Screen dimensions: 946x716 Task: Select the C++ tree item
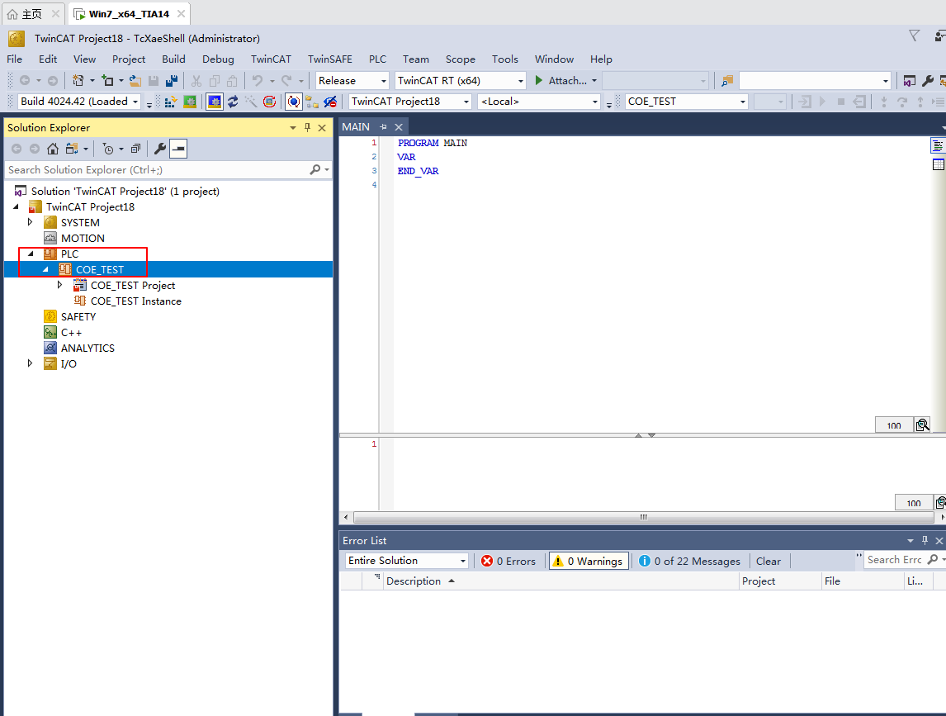tap(71, 332)
